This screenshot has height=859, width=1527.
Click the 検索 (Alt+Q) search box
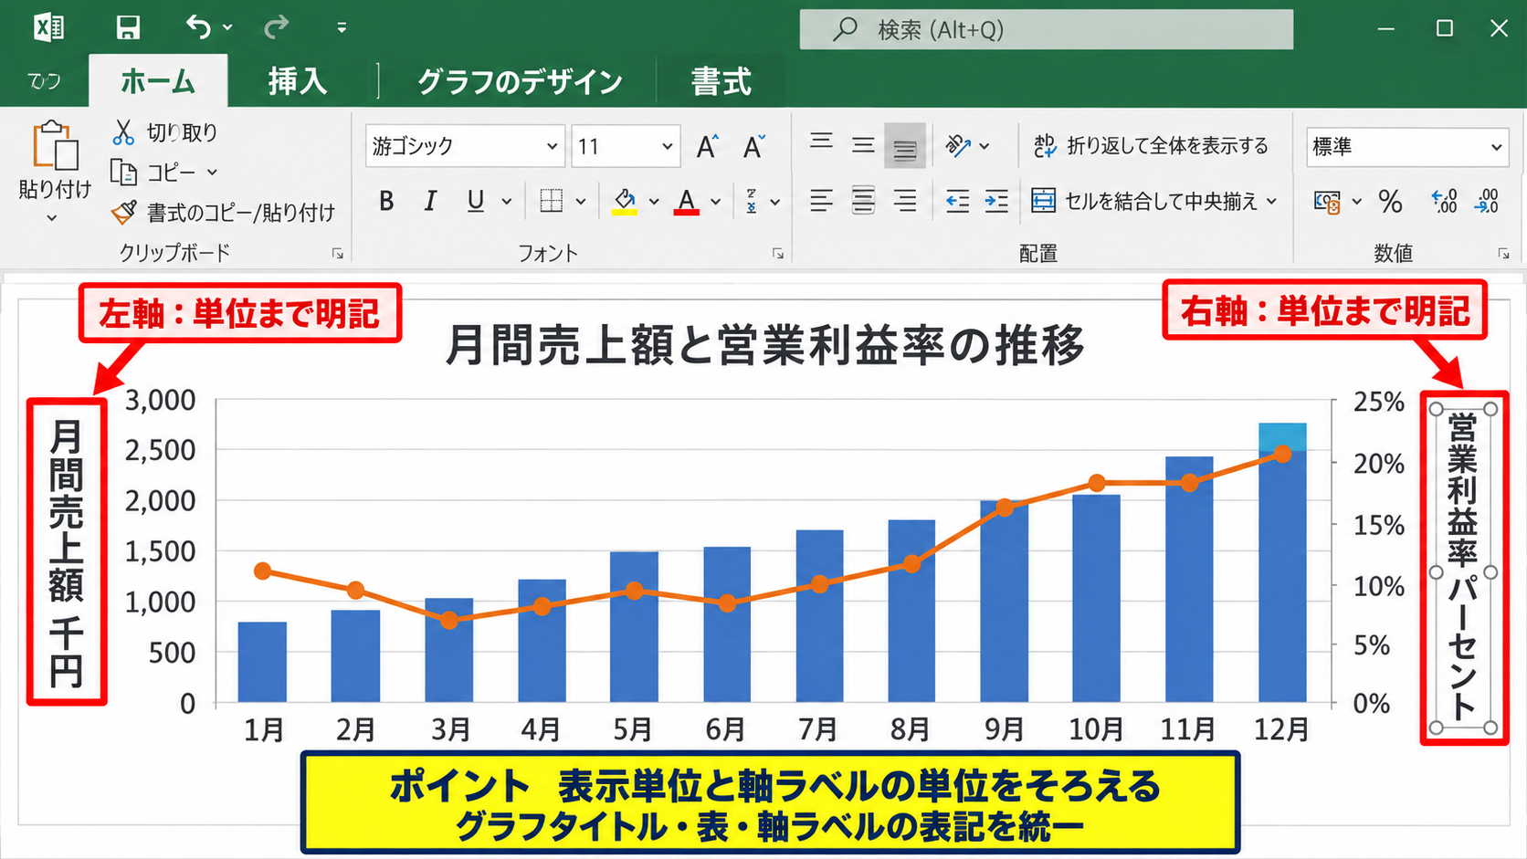[x=1047, y=29]
